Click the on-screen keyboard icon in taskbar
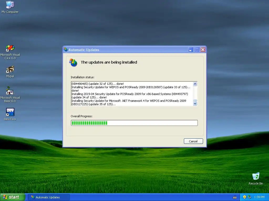 pos(235,197)
